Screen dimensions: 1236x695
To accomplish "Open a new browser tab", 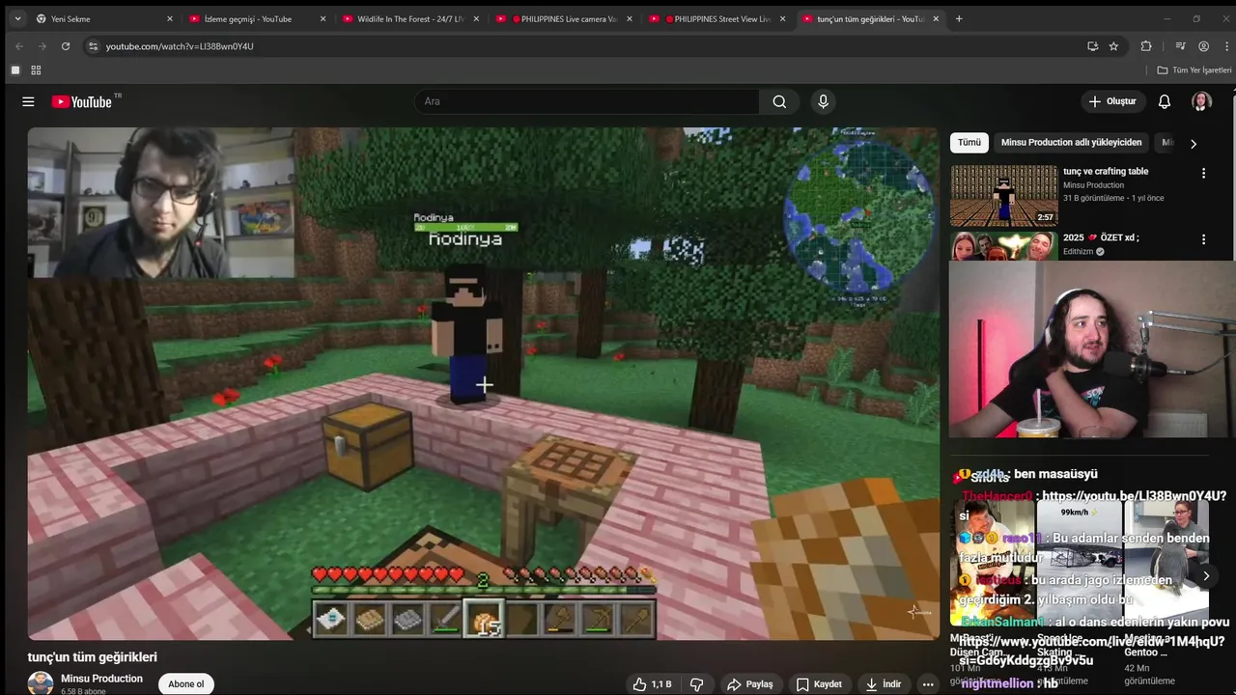I will (x=959, y=18).
